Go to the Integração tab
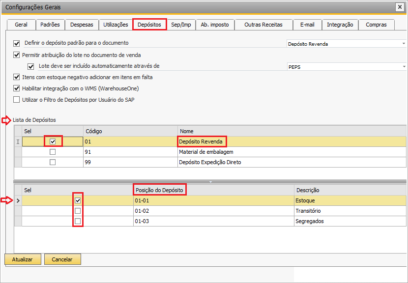Viewport: 408px width, 283px height. point(340,25)
